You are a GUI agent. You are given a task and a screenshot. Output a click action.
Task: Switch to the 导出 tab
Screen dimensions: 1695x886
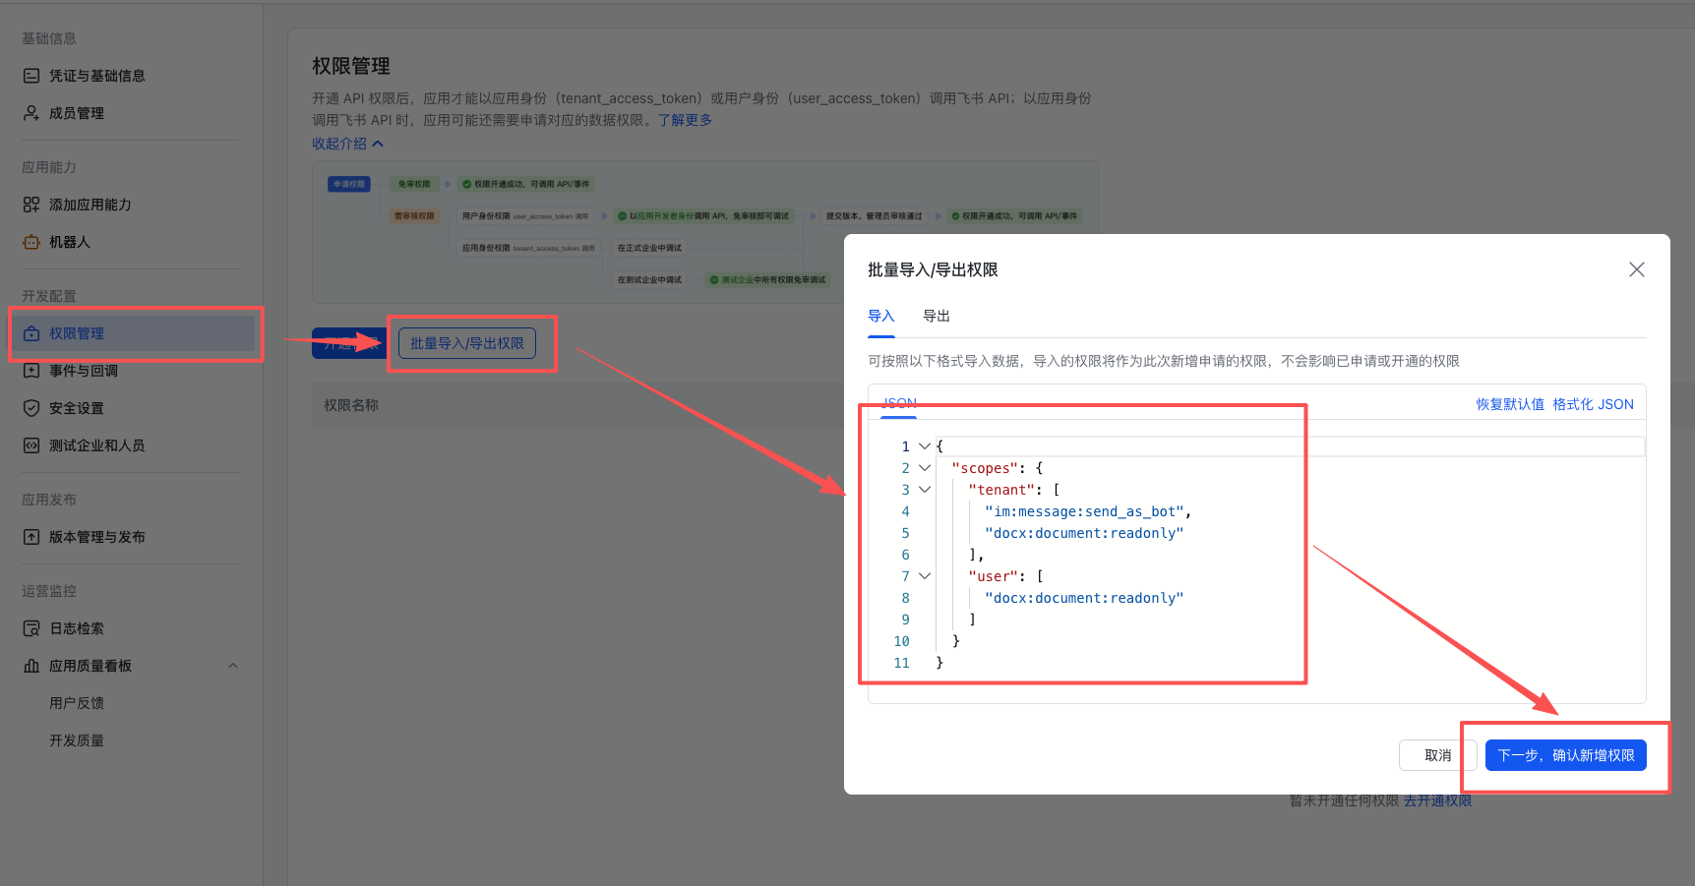(x=936, y=316)
